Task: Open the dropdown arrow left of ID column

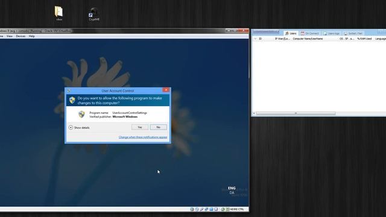Action: tap(255, 39)
